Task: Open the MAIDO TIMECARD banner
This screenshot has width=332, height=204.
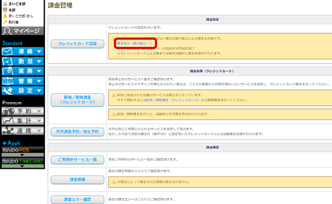Action: point(23,162)
